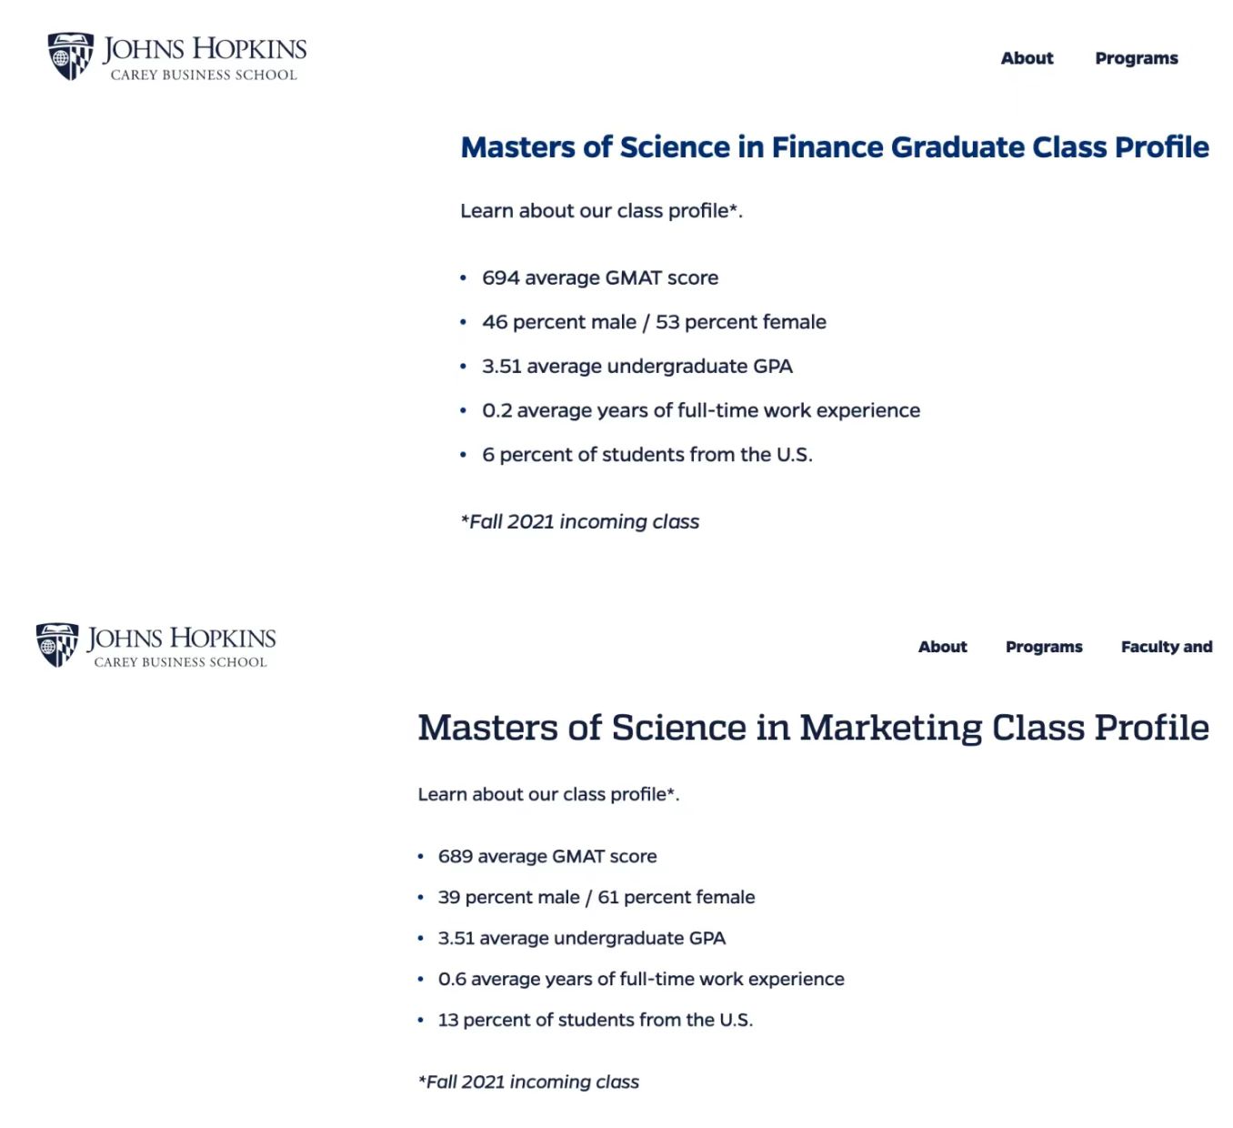Click the lower Johns Hopkins shield logo icon

57,645
